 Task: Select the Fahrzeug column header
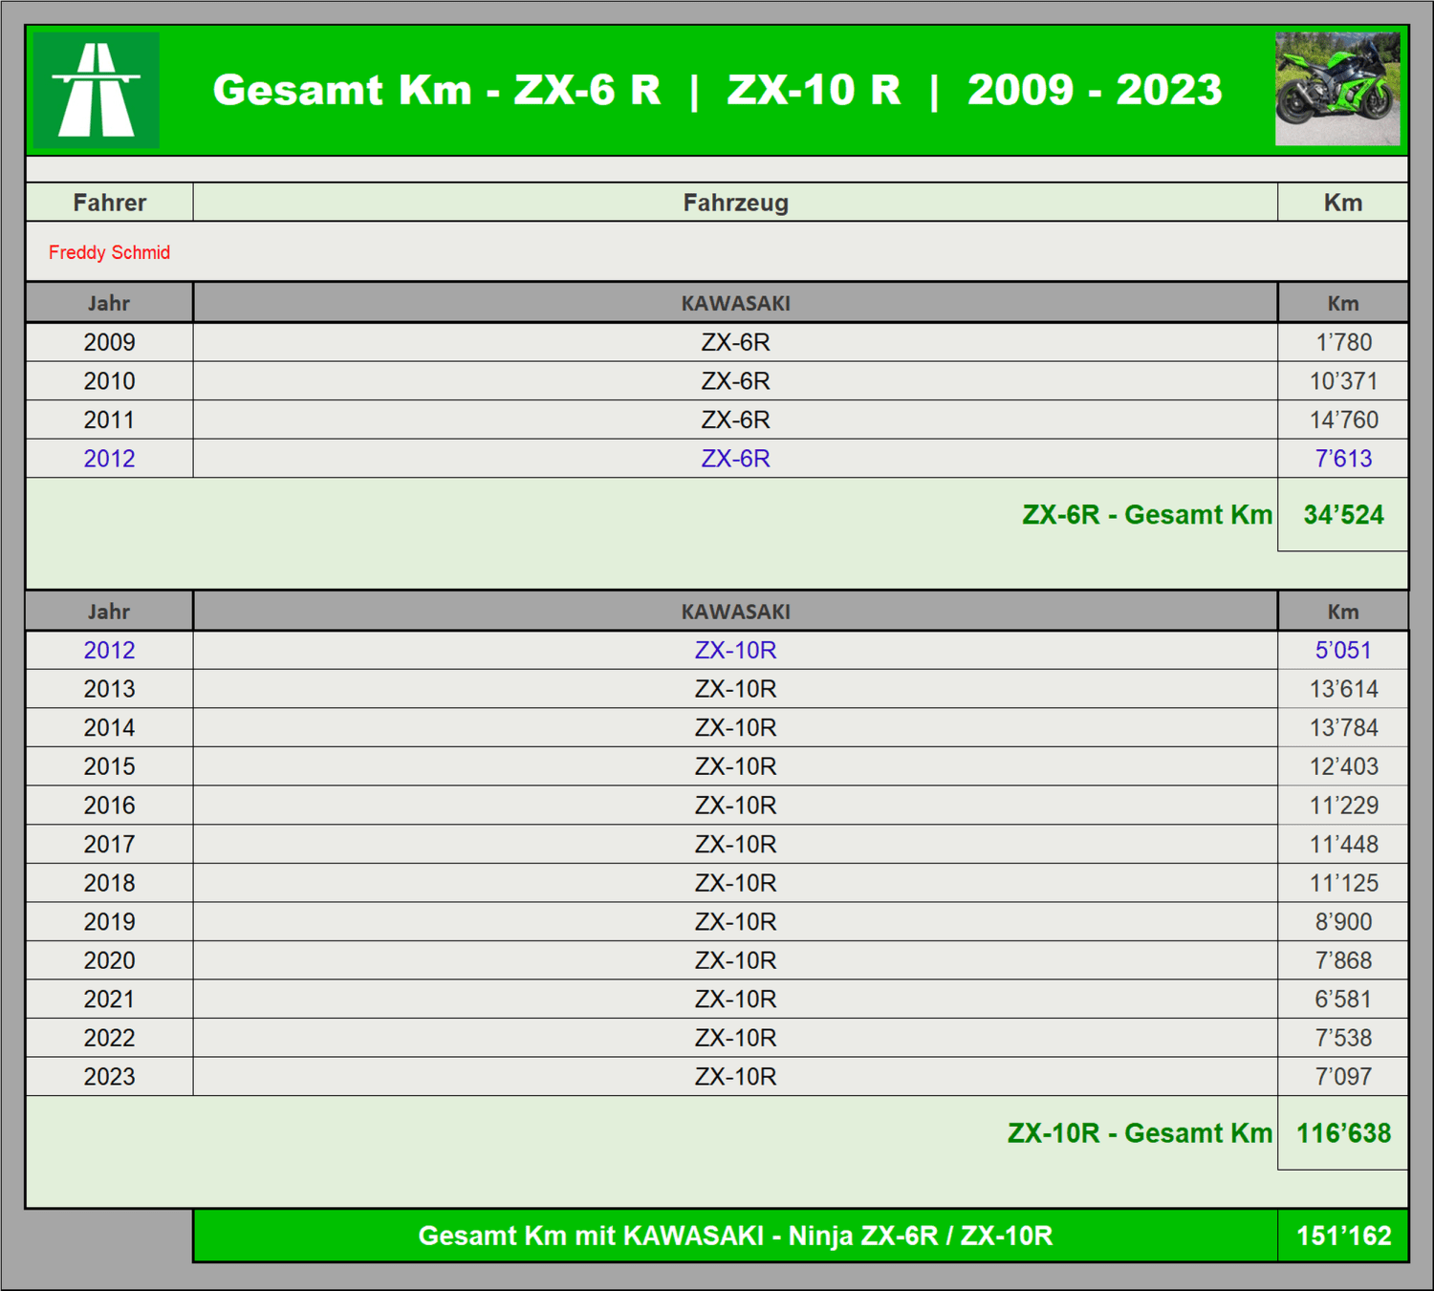735,203
